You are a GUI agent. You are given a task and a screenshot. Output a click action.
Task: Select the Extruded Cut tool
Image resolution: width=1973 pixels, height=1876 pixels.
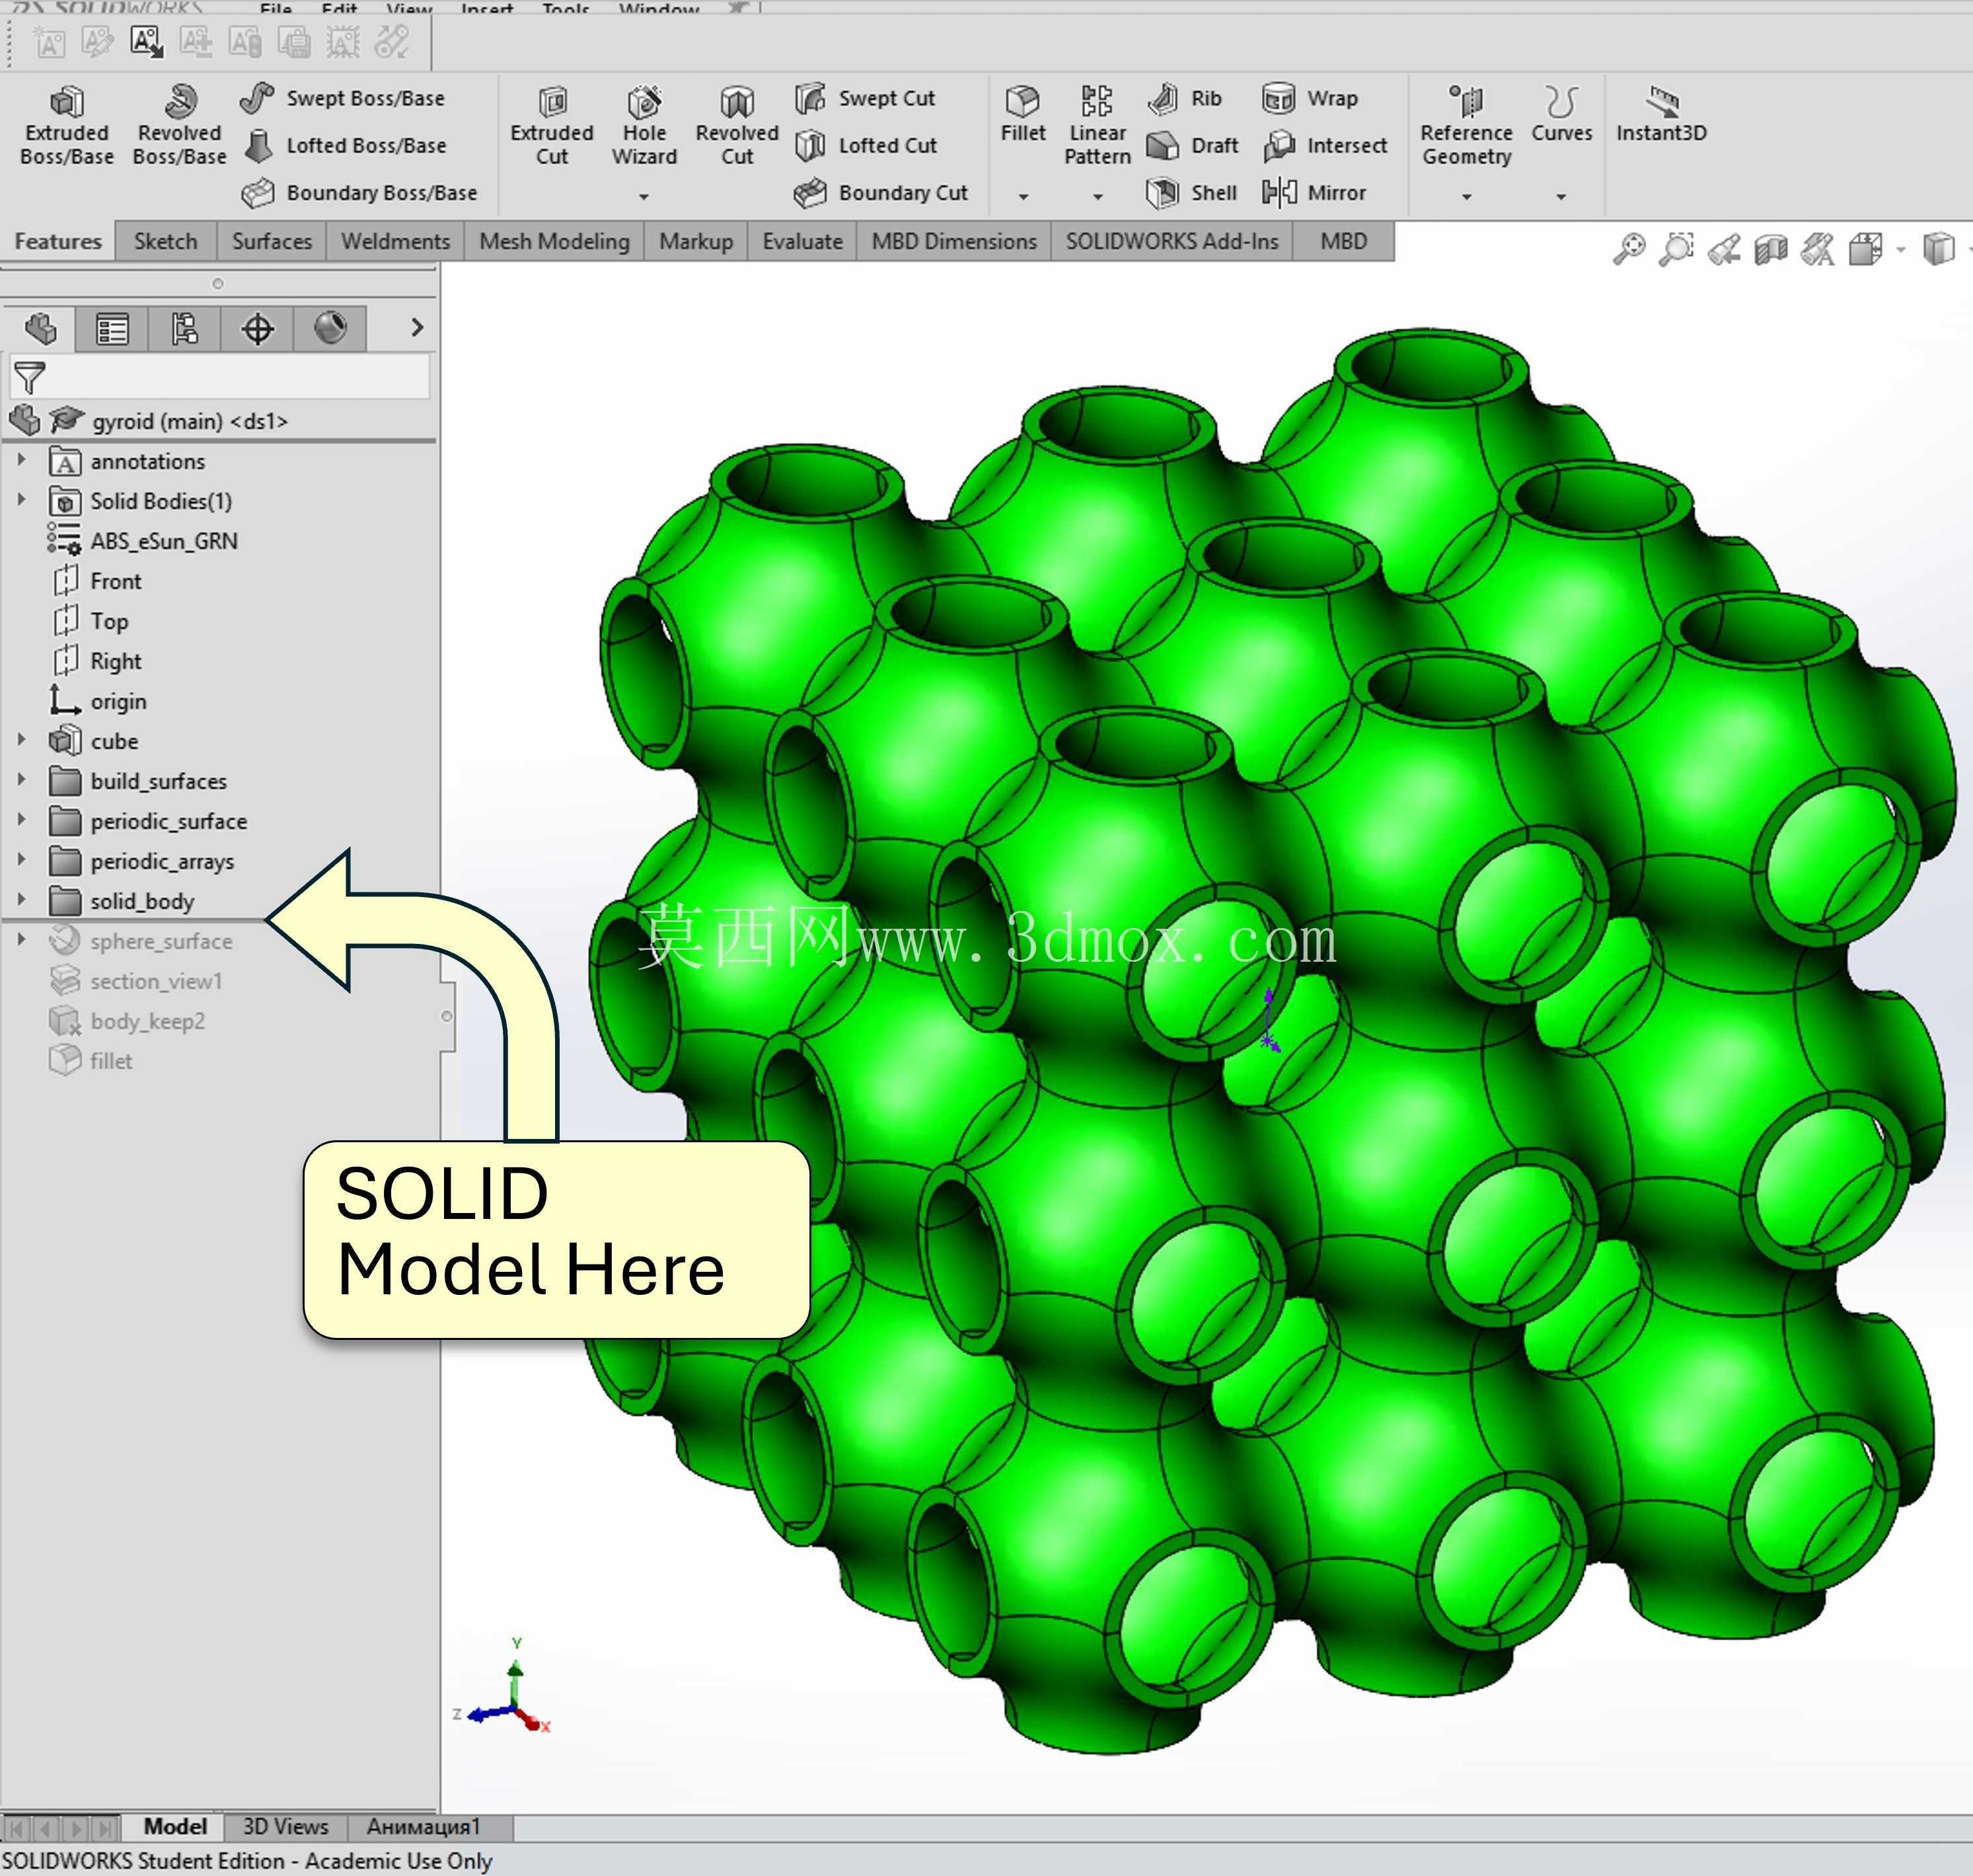click(x=552, y=125)
